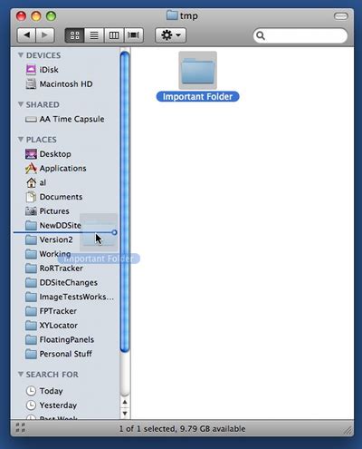Click the sidebar scrollbar thumb

tap(125, 201)
